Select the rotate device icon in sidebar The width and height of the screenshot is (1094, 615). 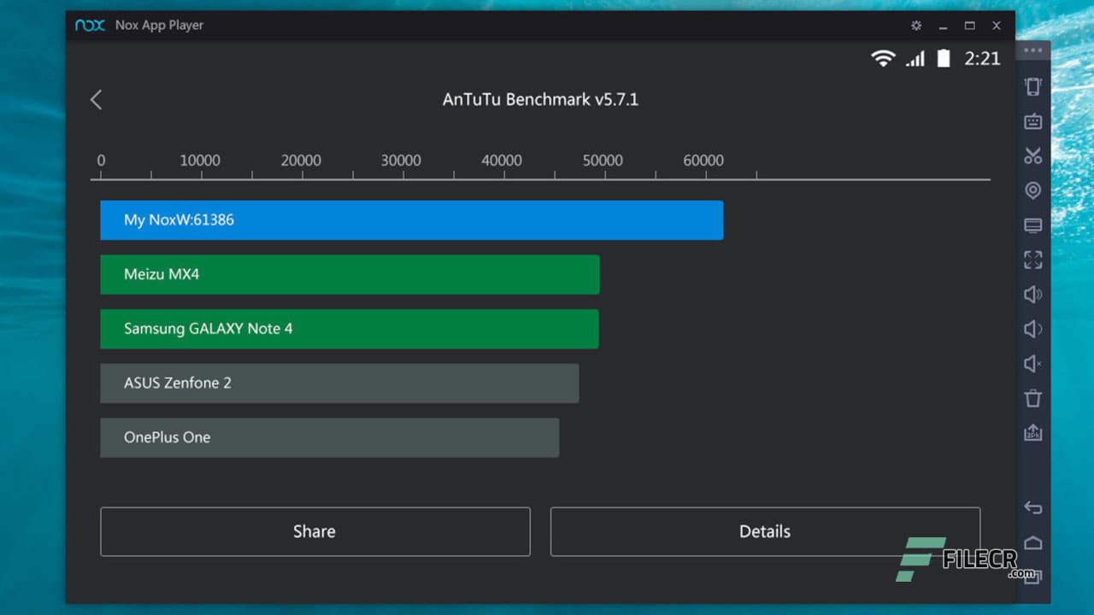pos(1032,86)
